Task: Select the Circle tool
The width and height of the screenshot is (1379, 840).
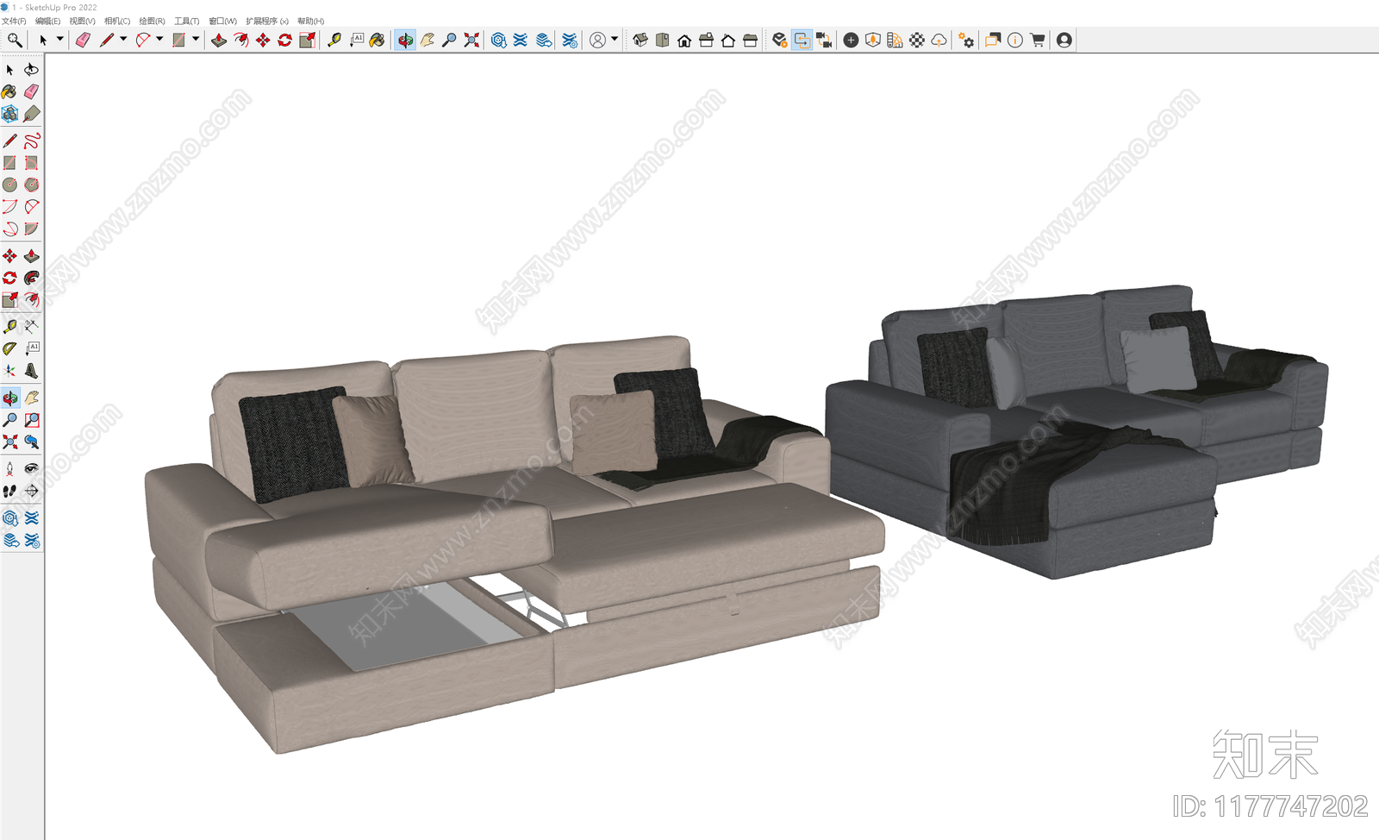Action: 9,185
